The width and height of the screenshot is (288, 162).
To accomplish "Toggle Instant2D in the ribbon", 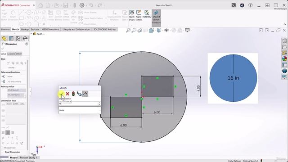I will tap(147, 14).
